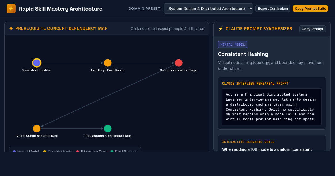Image resolution: width=335 pixels, height=176 pixels.
Task: Click the Consistent Hashing heading in synthesizer panel
Action: tap(243, 54)
